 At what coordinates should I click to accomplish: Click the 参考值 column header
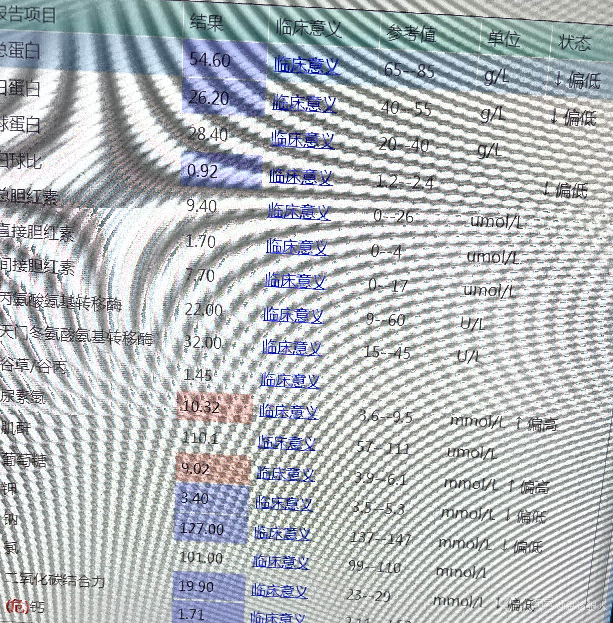[411, 34]
